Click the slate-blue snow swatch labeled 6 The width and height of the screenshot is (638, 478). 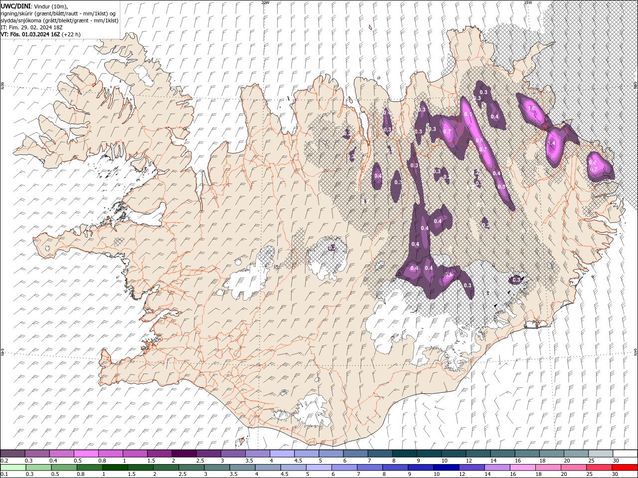click(x=355, y=454)
